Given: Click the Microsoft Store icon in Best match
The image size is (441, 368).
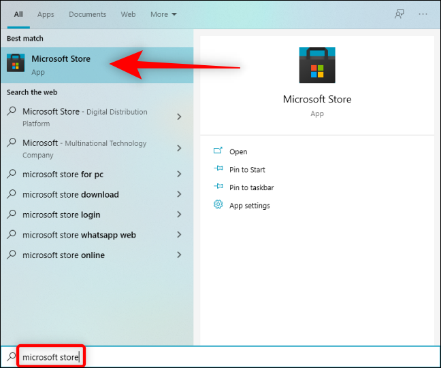Looking at the screenshot, I should [16, 63].
